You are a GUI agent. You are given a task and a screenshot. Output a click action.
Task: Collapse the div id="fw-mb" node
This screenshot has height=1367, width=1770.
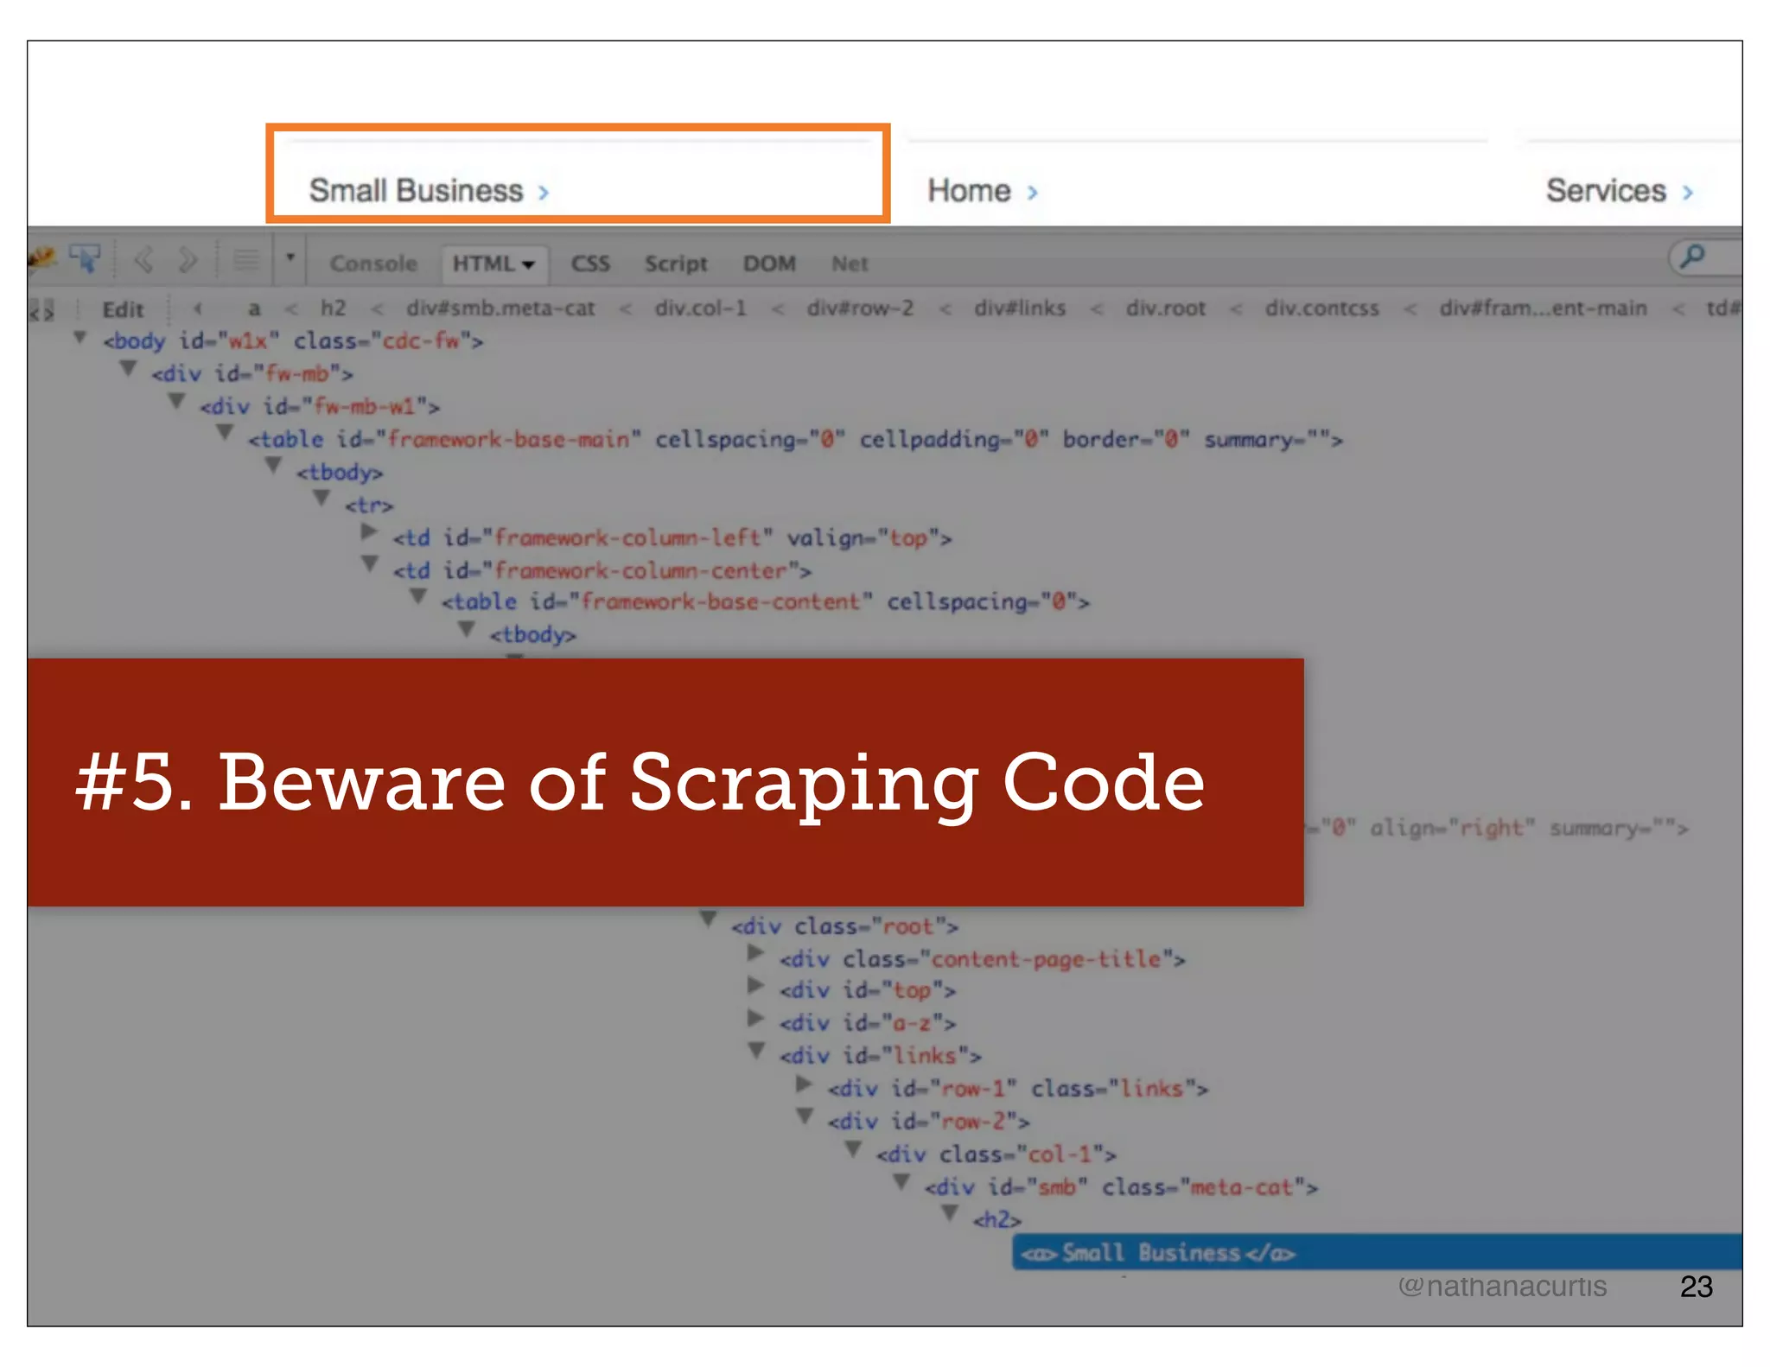point(128,369)
